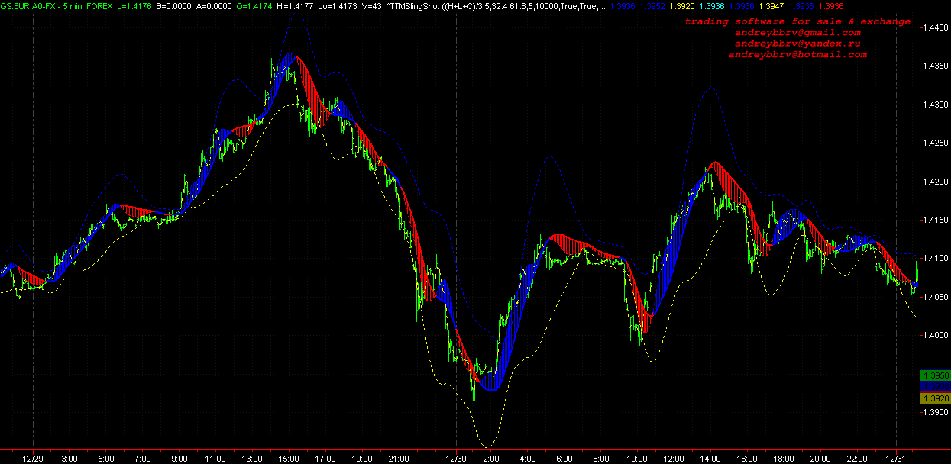Select the yellow 1.3920 price tag
Screen dimensions: 951x464
(936, 398)
